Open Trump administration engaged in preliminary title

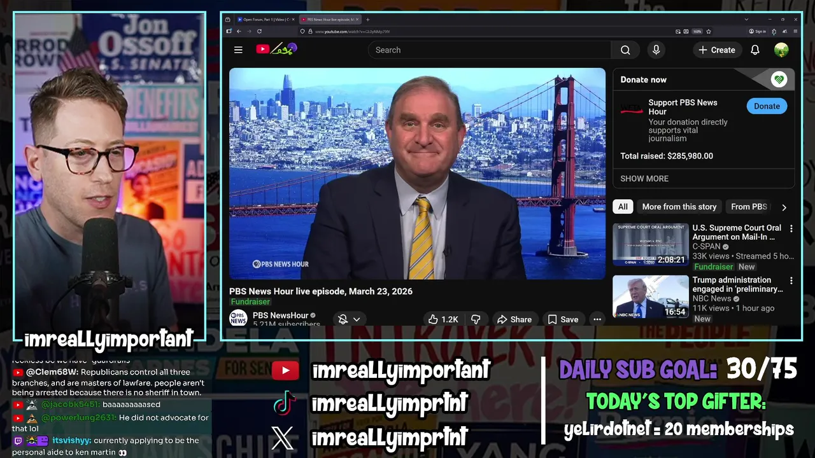tap(737, 284)
